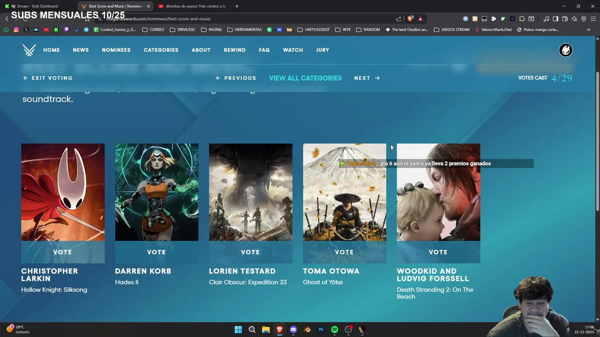This screenshot has height=337, width=600.
Task: Vote for Lorien Testard
Action: coord(250,252)
